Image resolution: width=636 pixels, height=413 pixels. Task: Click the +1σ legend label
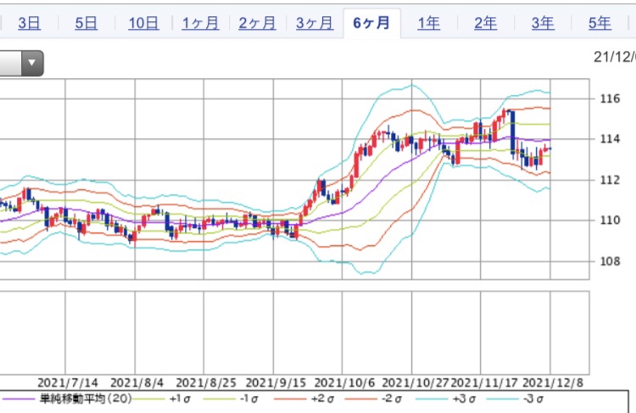click(x=180, y=399)
